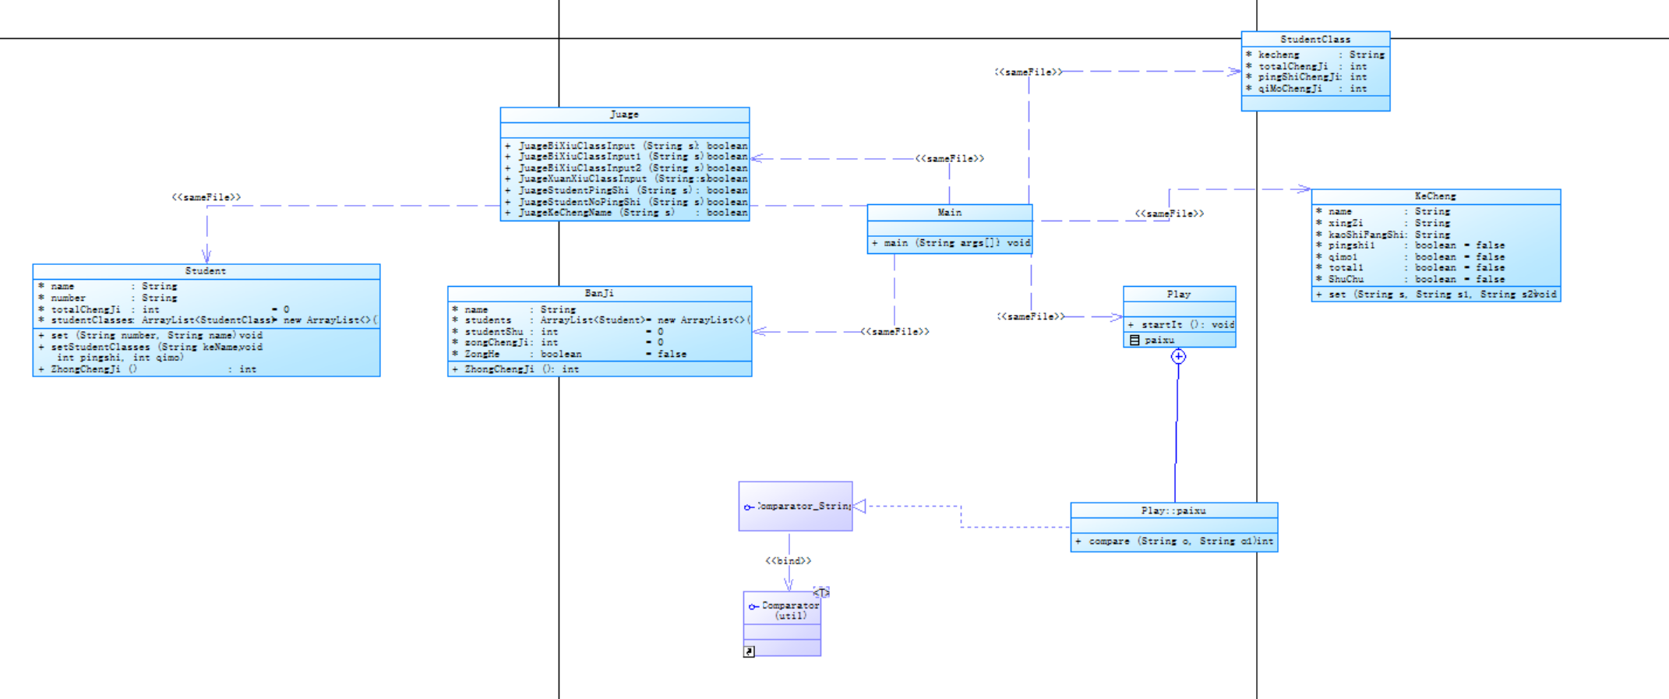Screen dimensions: 1669x699
Task: Select the Comparator (util) interface box
Action: point(782,623)
